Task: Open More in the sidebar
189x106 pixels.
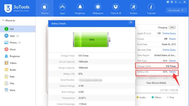Action: click(x=18, y=90)
